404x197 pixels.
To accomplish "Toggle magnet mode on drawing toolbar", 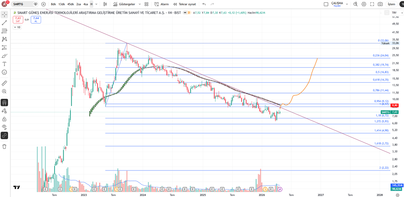I will coord(4,102).
